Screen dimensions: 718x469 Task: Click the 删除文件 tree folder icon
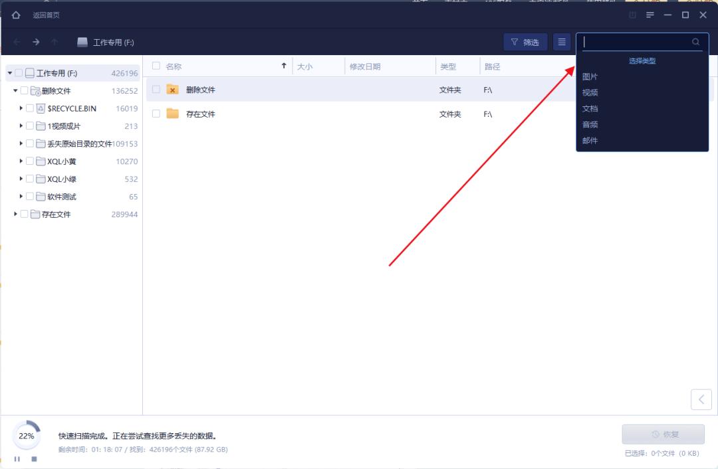[x=36, y=91]
